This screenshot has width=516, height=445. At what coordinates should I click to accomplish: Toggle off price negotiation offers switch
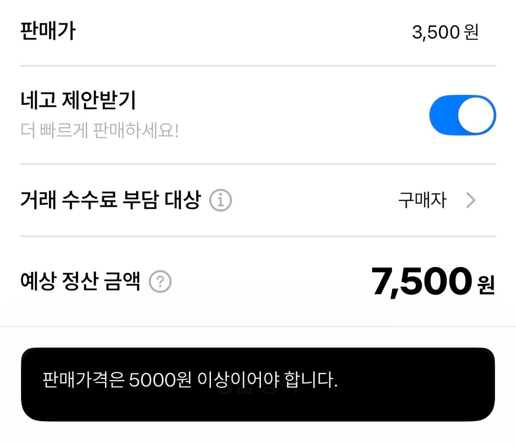[x=462, y=115]
